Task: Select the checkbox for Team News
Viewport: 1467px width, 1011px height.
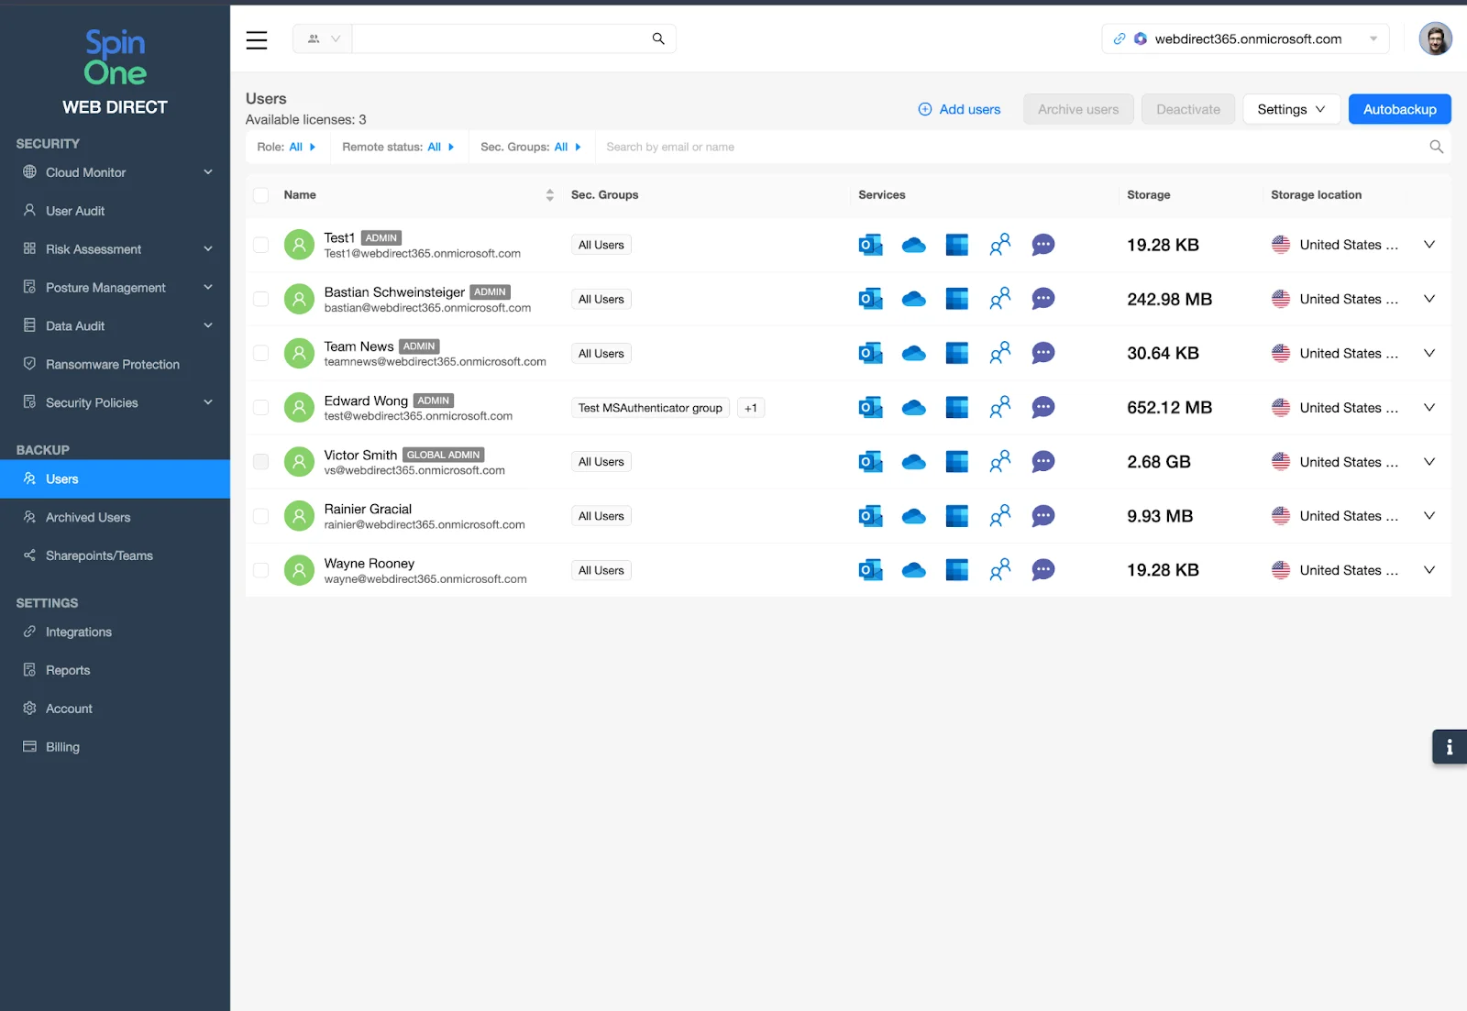Action: tap(260, 353)
